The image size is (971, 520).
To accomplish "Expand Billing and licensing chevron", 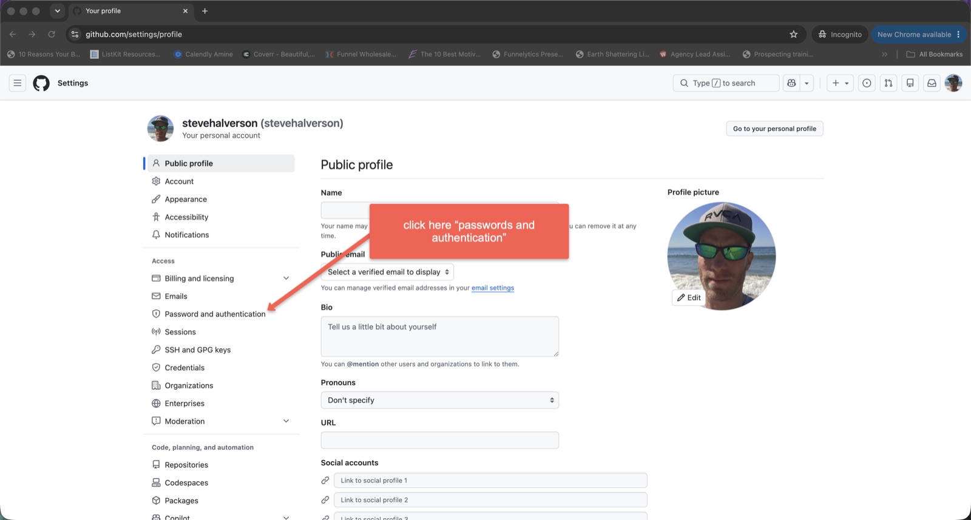I will (x=286, y=279).
